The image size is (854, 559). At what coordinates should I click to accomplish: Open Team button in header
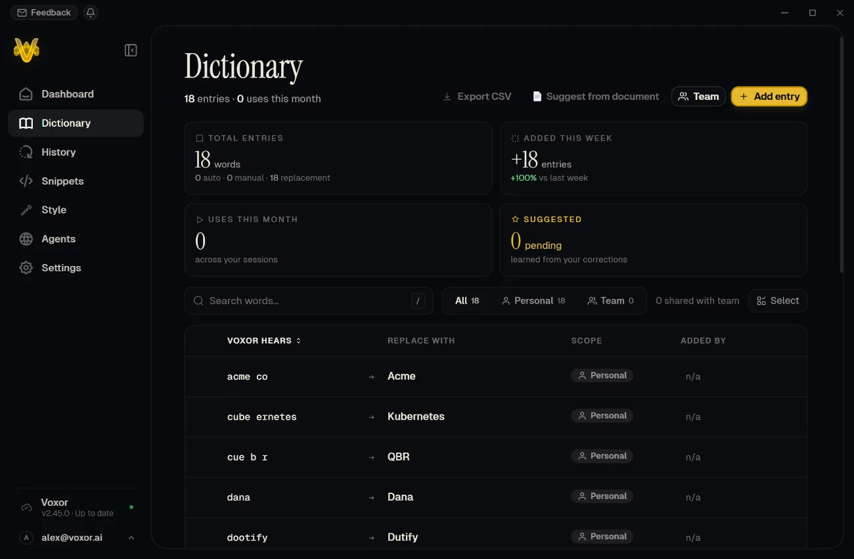[698, 97]
